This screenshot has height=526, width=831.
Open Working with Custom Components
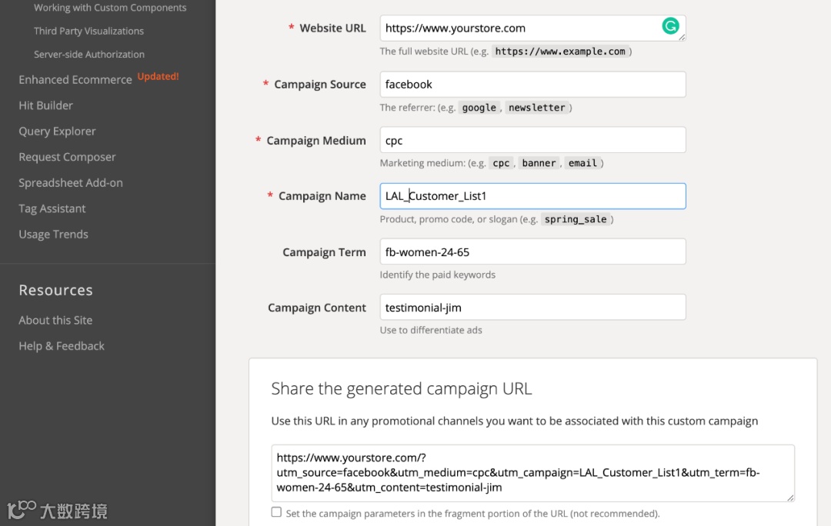(110, 8)
